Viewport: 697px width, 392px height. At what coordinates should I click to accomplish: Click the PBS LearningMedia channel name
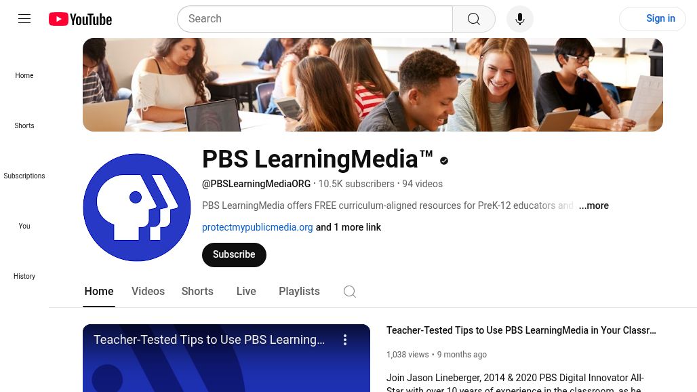[x=317, y=159]
